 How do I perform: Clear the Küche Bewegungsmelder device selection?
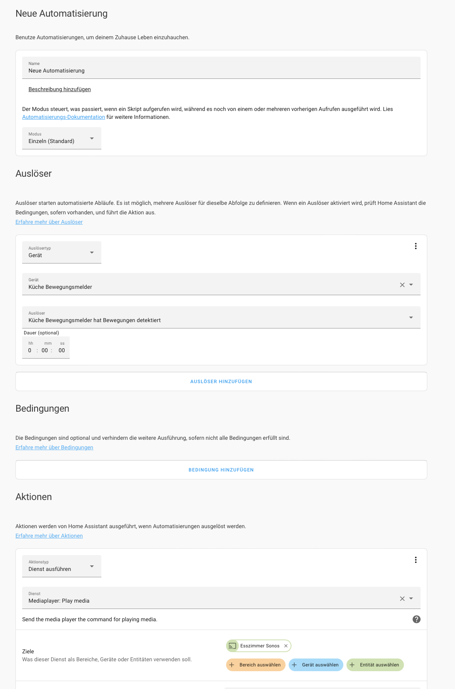tap(402, 285)
